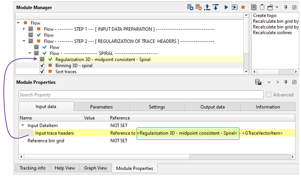The width and height of the screenshot is (301, 176).
Task: Expand the STEP 1 input data preparation flow
Action: pos(24,29)
